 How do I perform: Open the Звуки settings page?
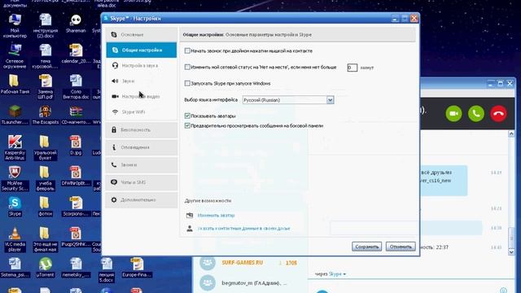click(142, 81)
